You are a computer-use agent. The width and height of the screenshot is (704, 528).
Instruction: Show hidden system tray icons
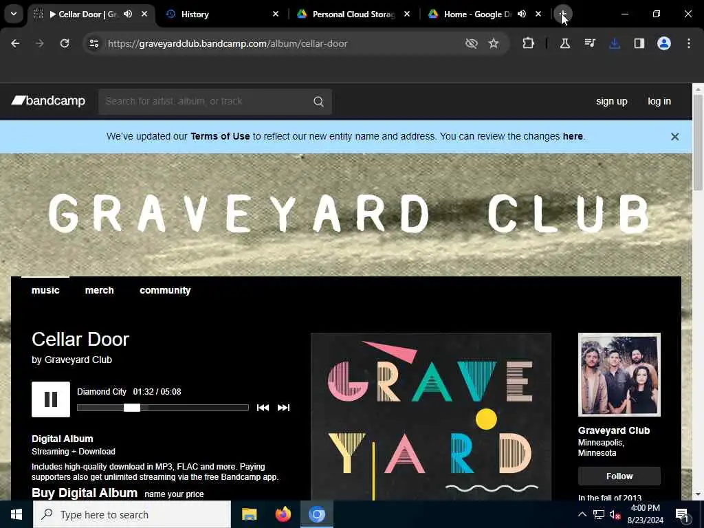coord(582,514)
